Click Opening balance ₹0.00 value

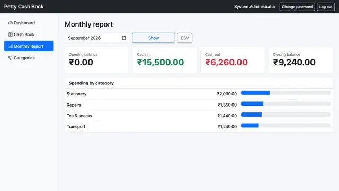click(81, 63)
